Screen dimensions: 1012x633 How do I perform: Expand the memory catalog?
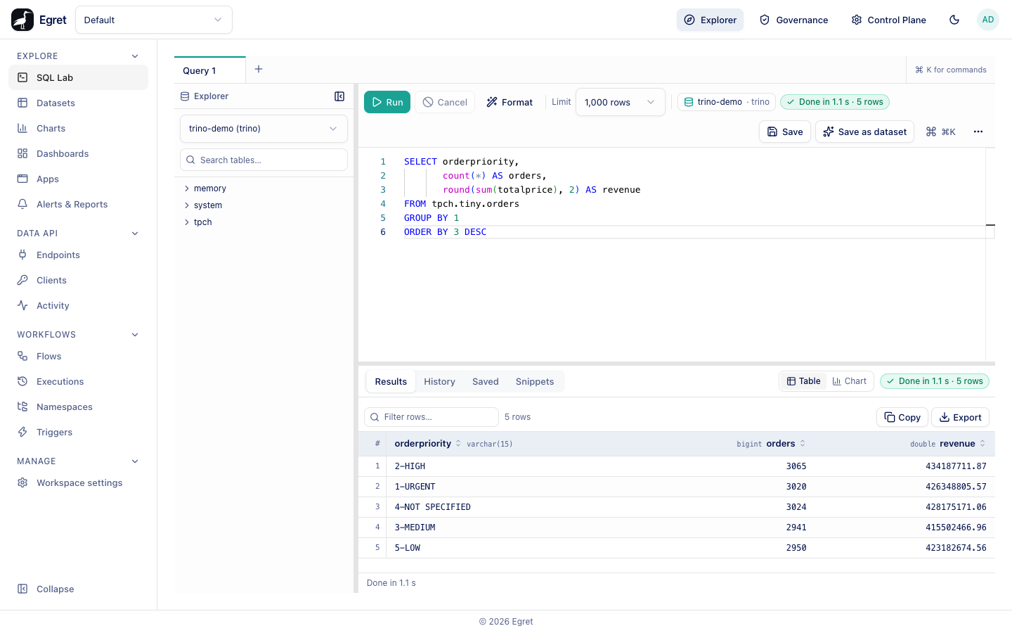coord(264,188)
